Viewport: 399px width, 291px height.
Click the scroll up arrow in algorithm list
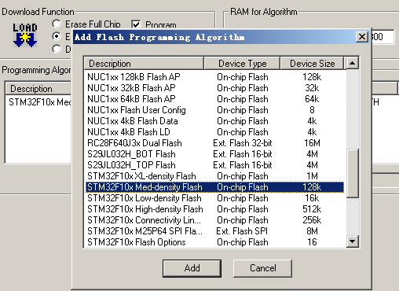pyautogui.click(x=353, y=63)
